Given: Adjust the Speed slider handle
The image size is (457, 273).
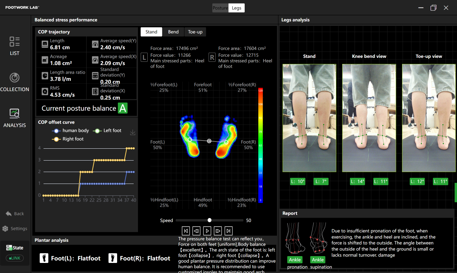Looking at the screenshot, I should tap(209, 220).
